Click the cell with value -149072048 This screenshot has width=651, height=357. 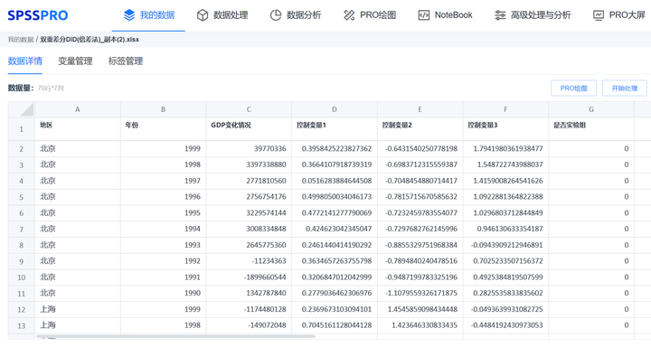point(249,325)
